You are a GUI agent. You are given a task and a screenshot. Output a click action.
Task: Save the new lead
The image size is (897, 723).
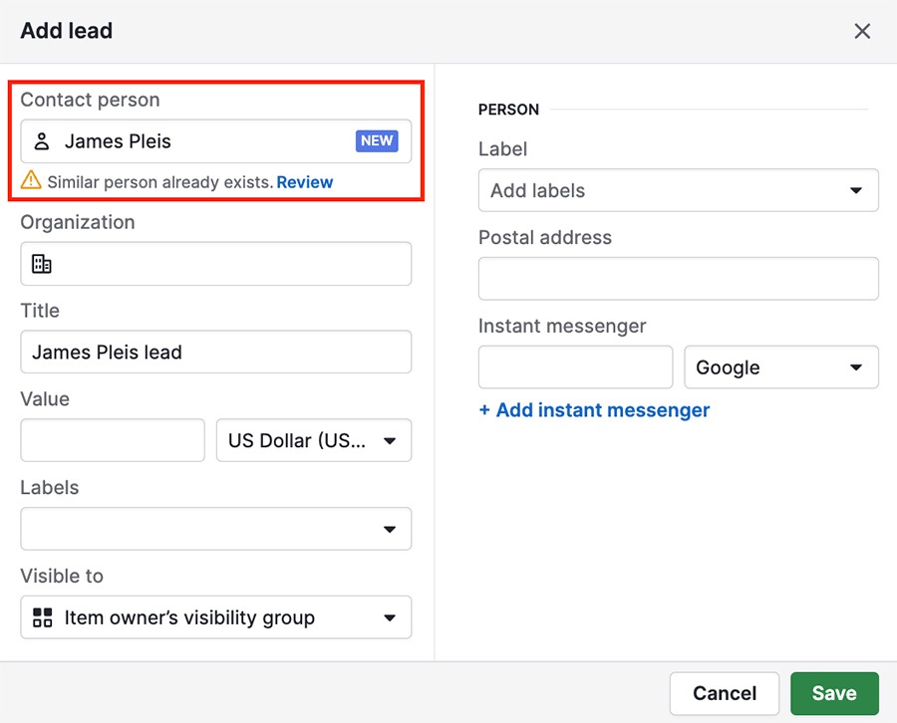pos(833,693)
